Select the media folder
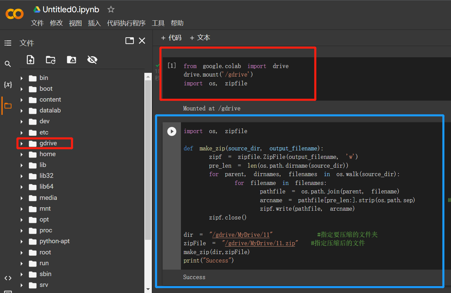The image size is (451, 293). click(x=48, y=198)
